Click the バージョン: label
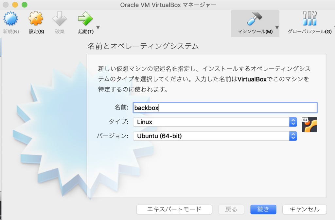The width and height of the screenshot is (335, 220). click(x=113, y=136)
